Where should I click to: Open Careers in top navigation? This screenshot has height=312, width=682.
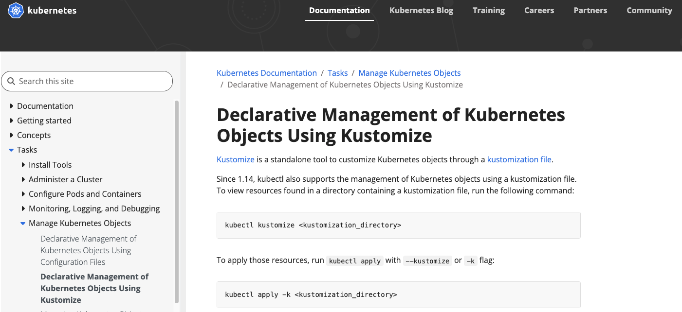pyautogui.click(x=539, y=10)
